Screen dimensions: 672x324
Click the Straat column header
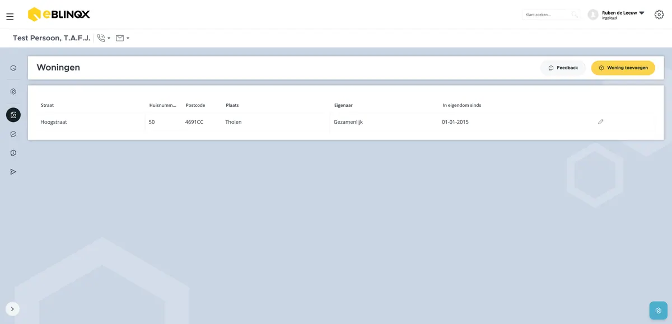click(x=47, y=105)
